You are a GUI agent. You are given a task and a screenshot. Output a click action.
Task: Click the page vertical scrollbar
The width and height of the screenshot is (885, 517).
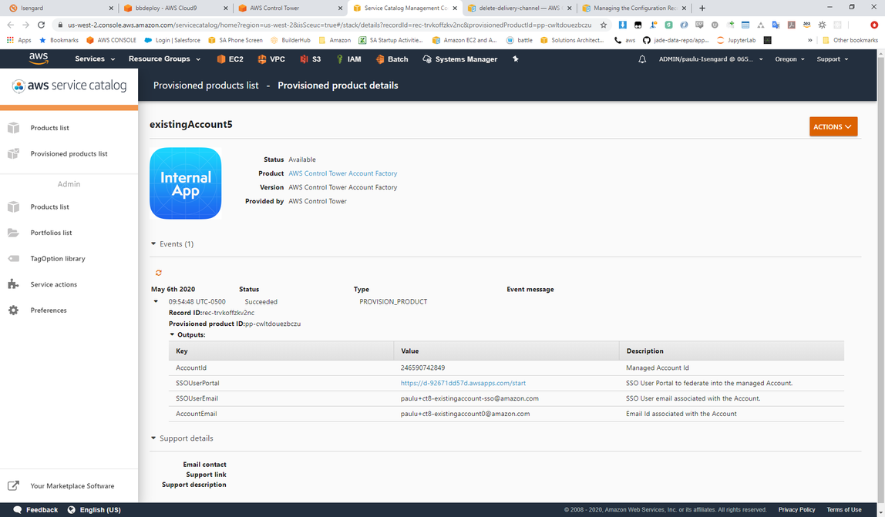coord(880,275)
